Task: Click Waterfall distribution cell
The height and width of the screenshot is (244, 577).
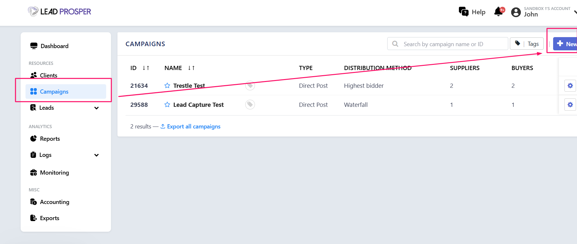Action: tap(356, 105)
